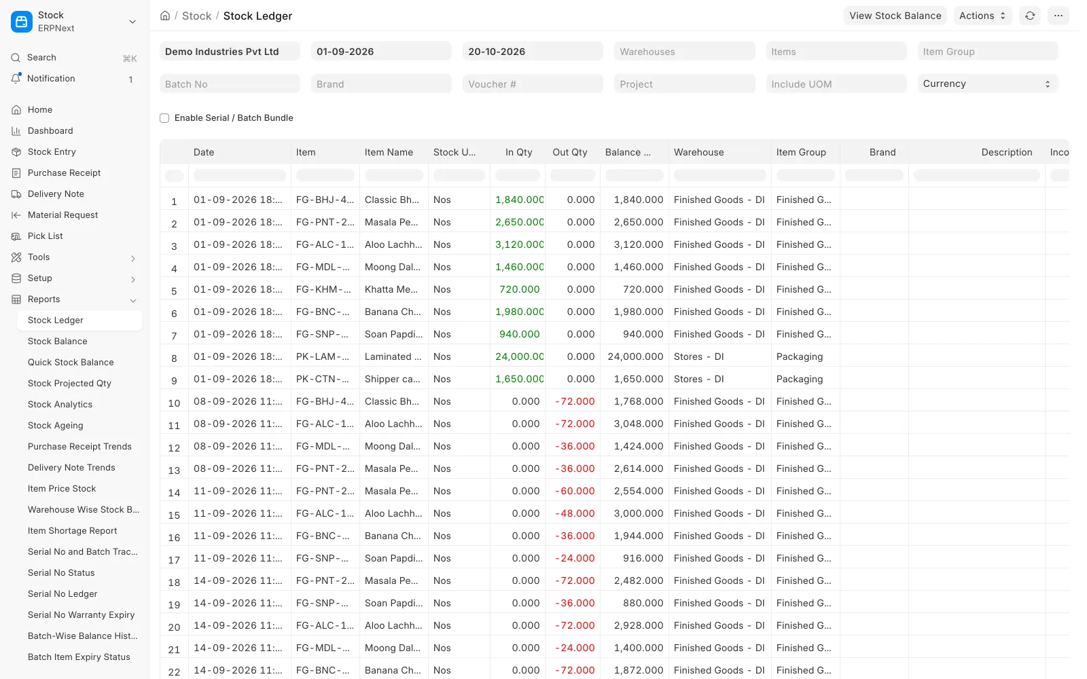
Task: Open Stock Projected Qty report
Action: pyautogui.click(x=69, y=384)
